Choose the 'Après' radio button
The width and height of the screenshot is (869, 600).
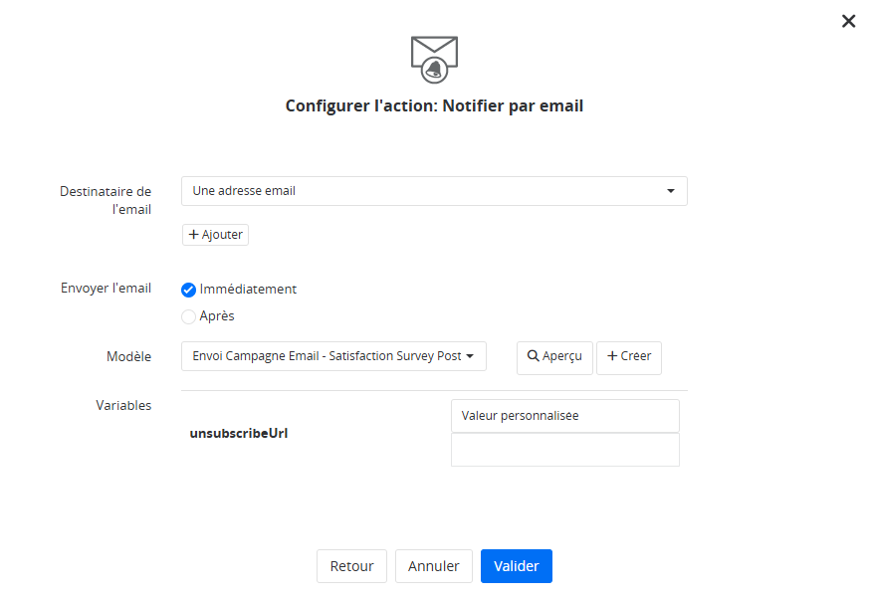[189, 316]
